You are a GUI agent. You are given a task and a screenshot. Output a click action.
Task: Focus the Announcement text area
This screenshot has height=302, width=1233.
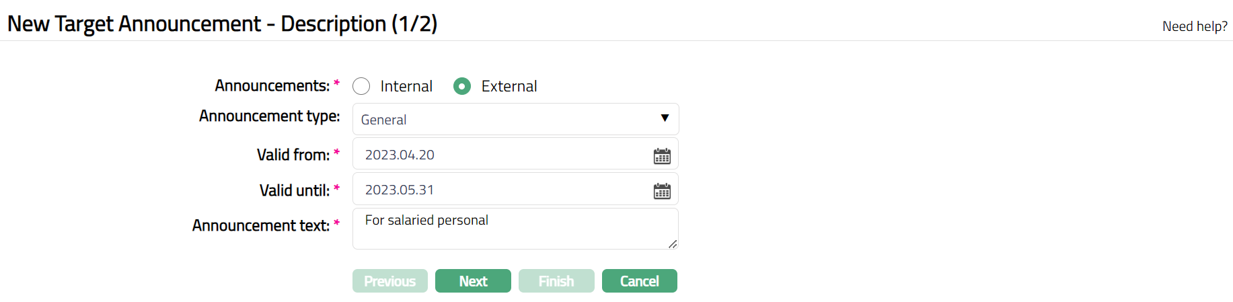515,229
